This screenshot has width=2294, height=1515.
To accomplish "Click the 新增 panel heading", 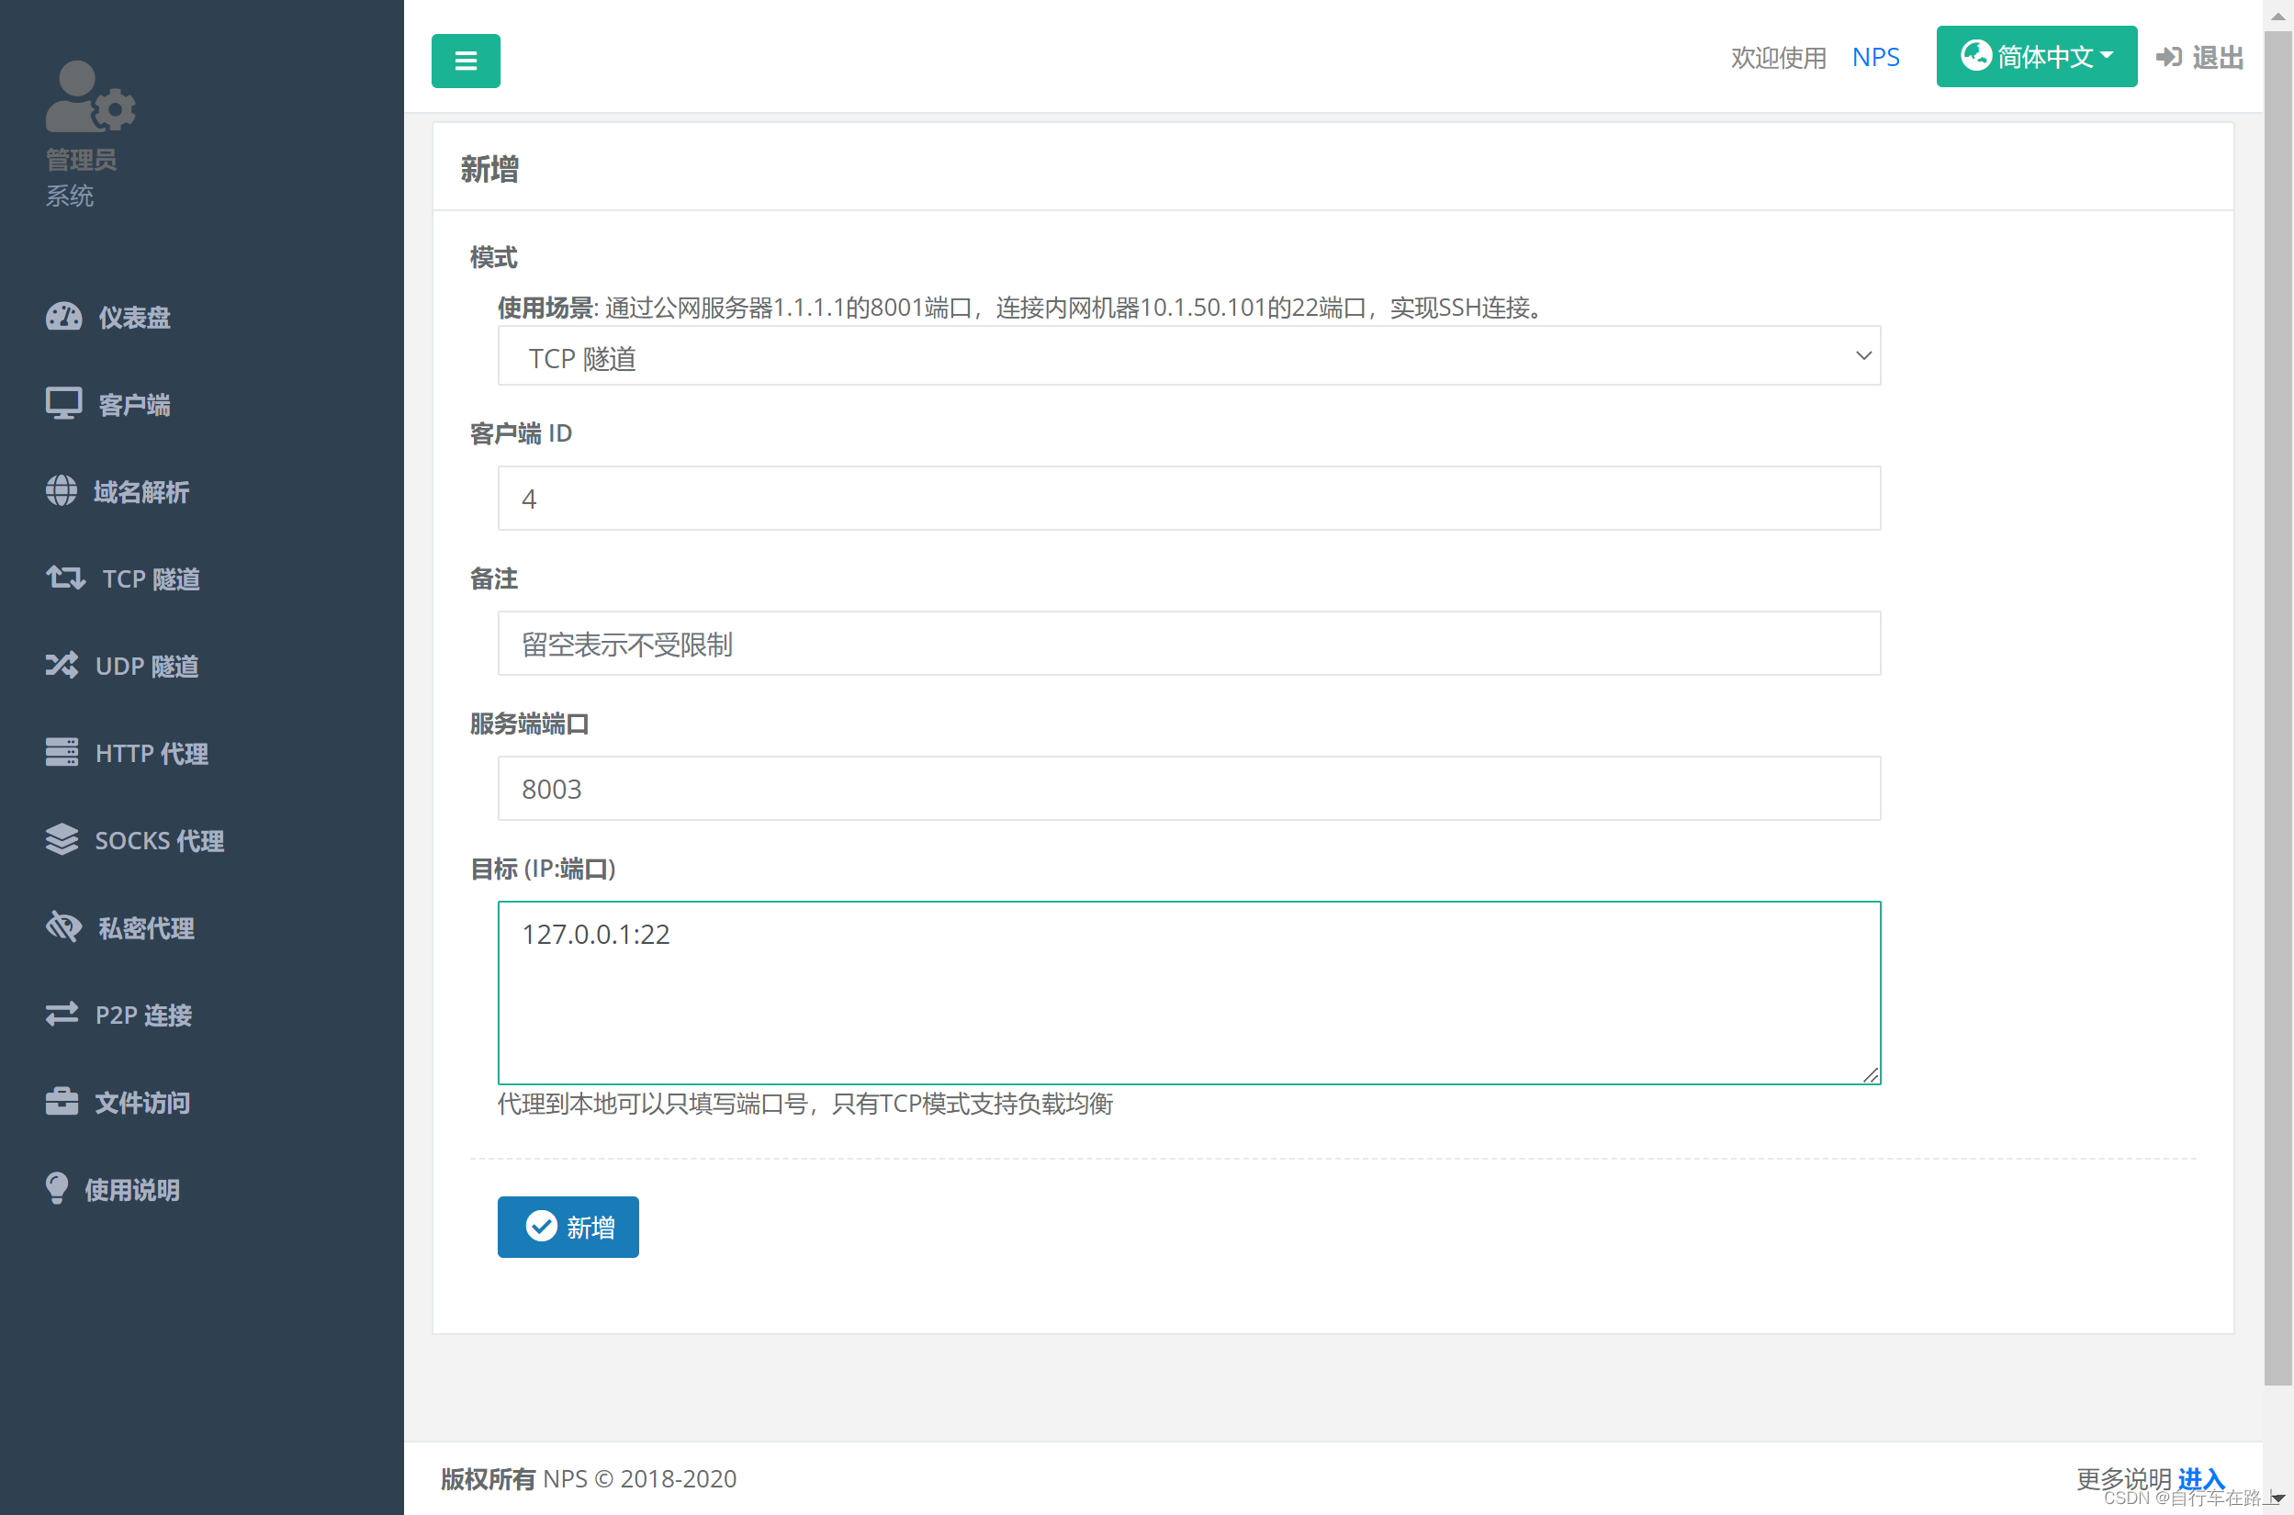I will (x=489, y=169).
